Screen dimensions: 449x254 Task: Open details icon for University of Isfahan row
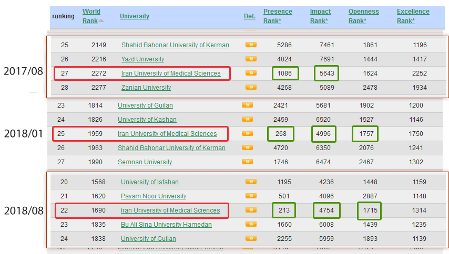point(251,182)
